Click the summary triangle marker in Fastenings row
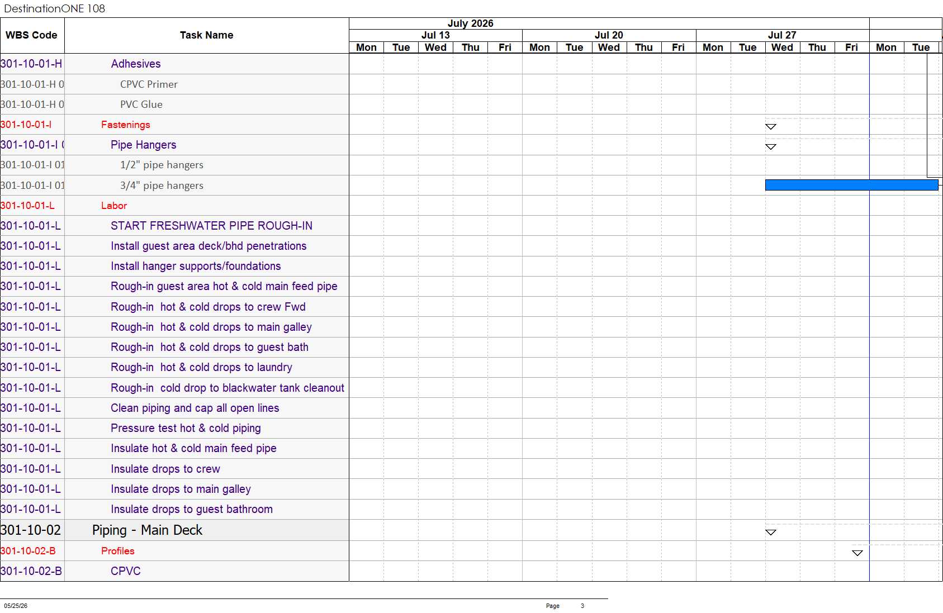The height and width of the screenshot is (613, 943). click(771, 126)
